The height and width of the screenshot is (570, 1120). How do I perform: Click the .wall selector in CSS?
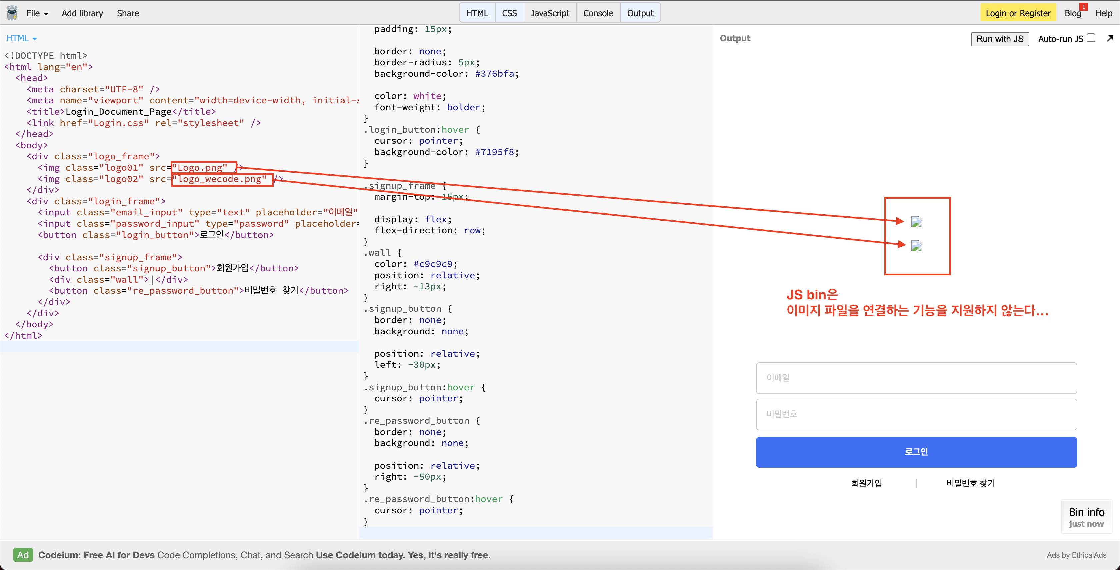(x=377, y=253)
